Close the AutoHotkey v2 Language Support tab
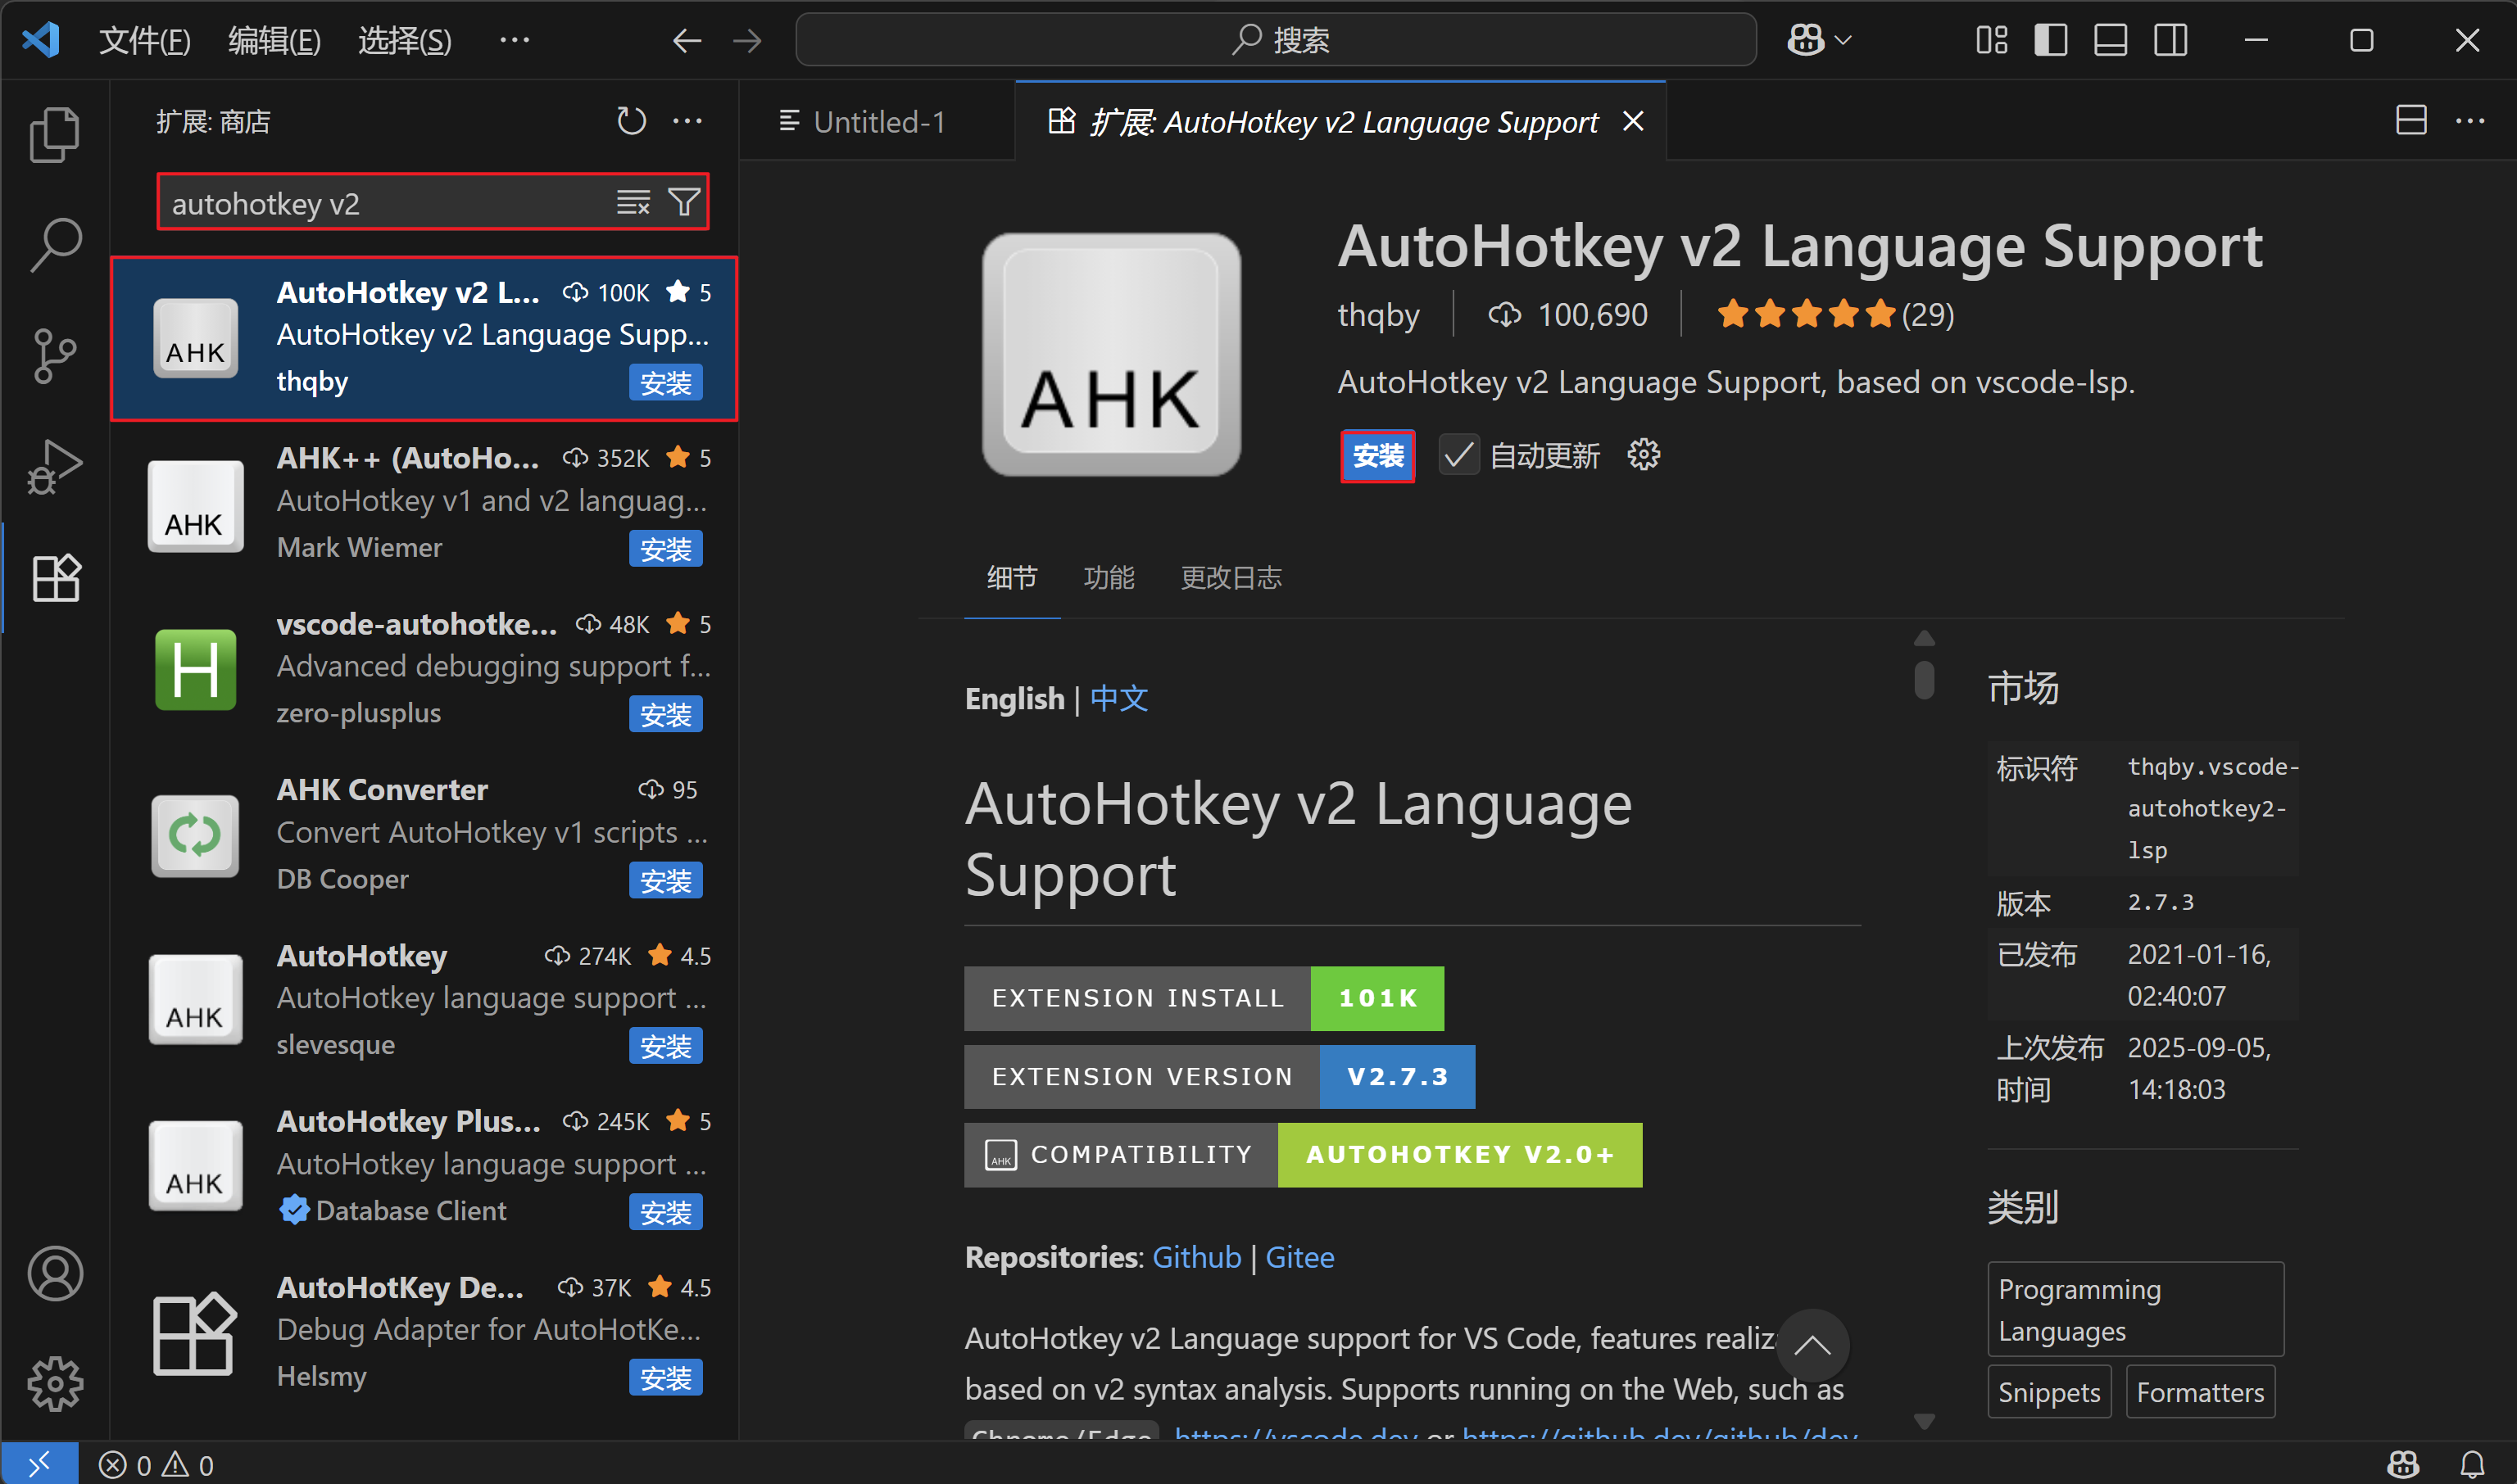 pos(1633,121)
